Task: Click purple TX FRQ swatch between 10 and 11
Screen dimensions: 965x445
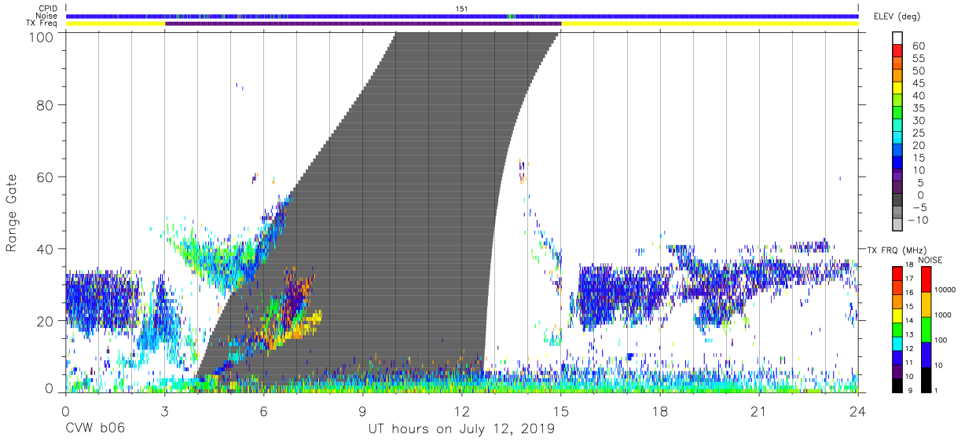Action: (897, 370)
